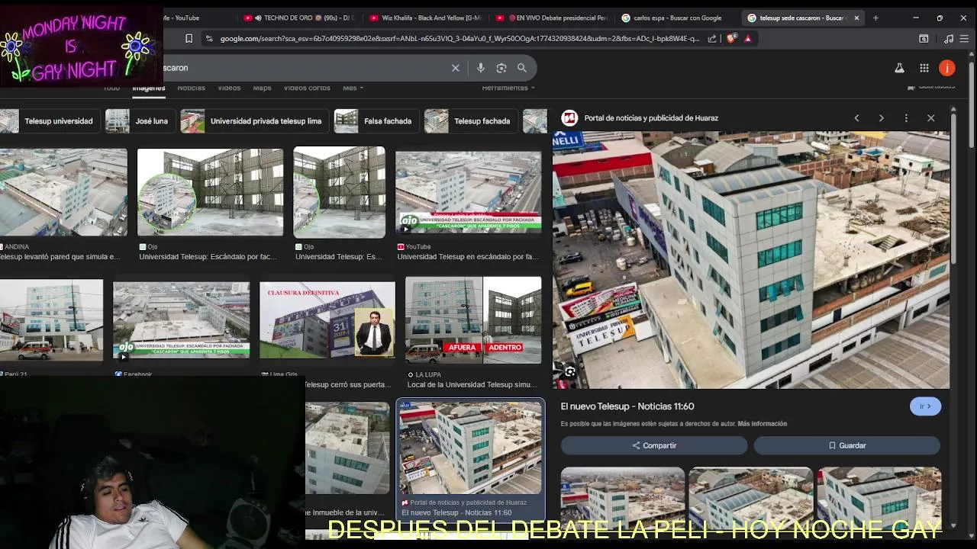Click the Huaraz news portal source logo
The width and height of the screenshot is (977, 549).
[x=569, y=118]
